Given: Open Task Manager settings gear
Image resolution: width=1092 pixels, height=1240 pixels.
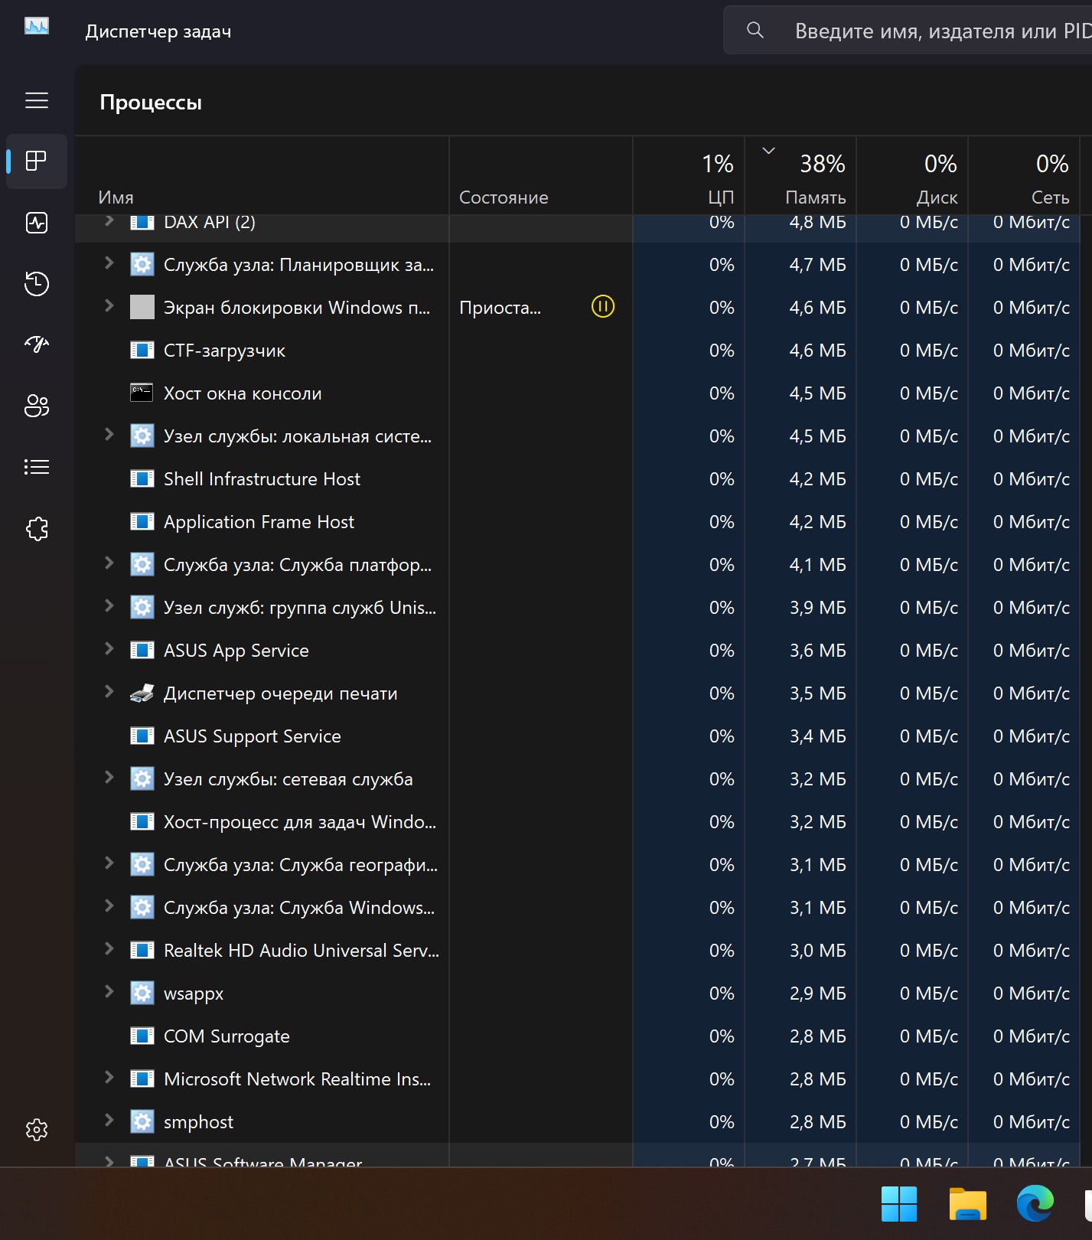Looking at the screenshot, I should [x=37, y=1130].
